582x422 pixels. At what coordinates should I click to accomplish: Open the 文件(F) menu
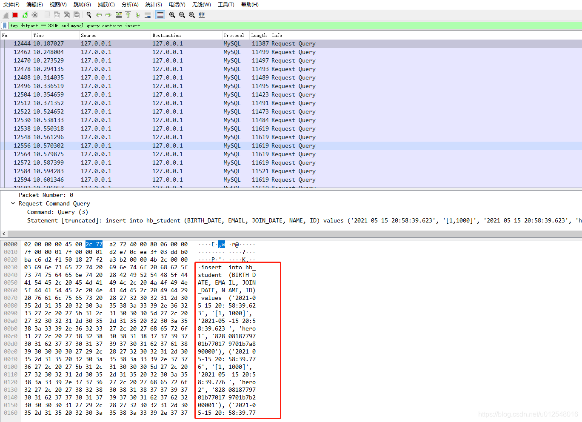tap(11, 5)
